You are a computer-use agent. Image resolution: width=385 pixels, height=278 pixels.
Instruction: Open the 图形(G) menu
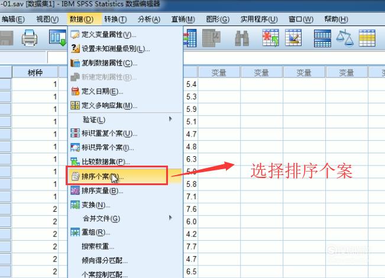tap(218, 19)
